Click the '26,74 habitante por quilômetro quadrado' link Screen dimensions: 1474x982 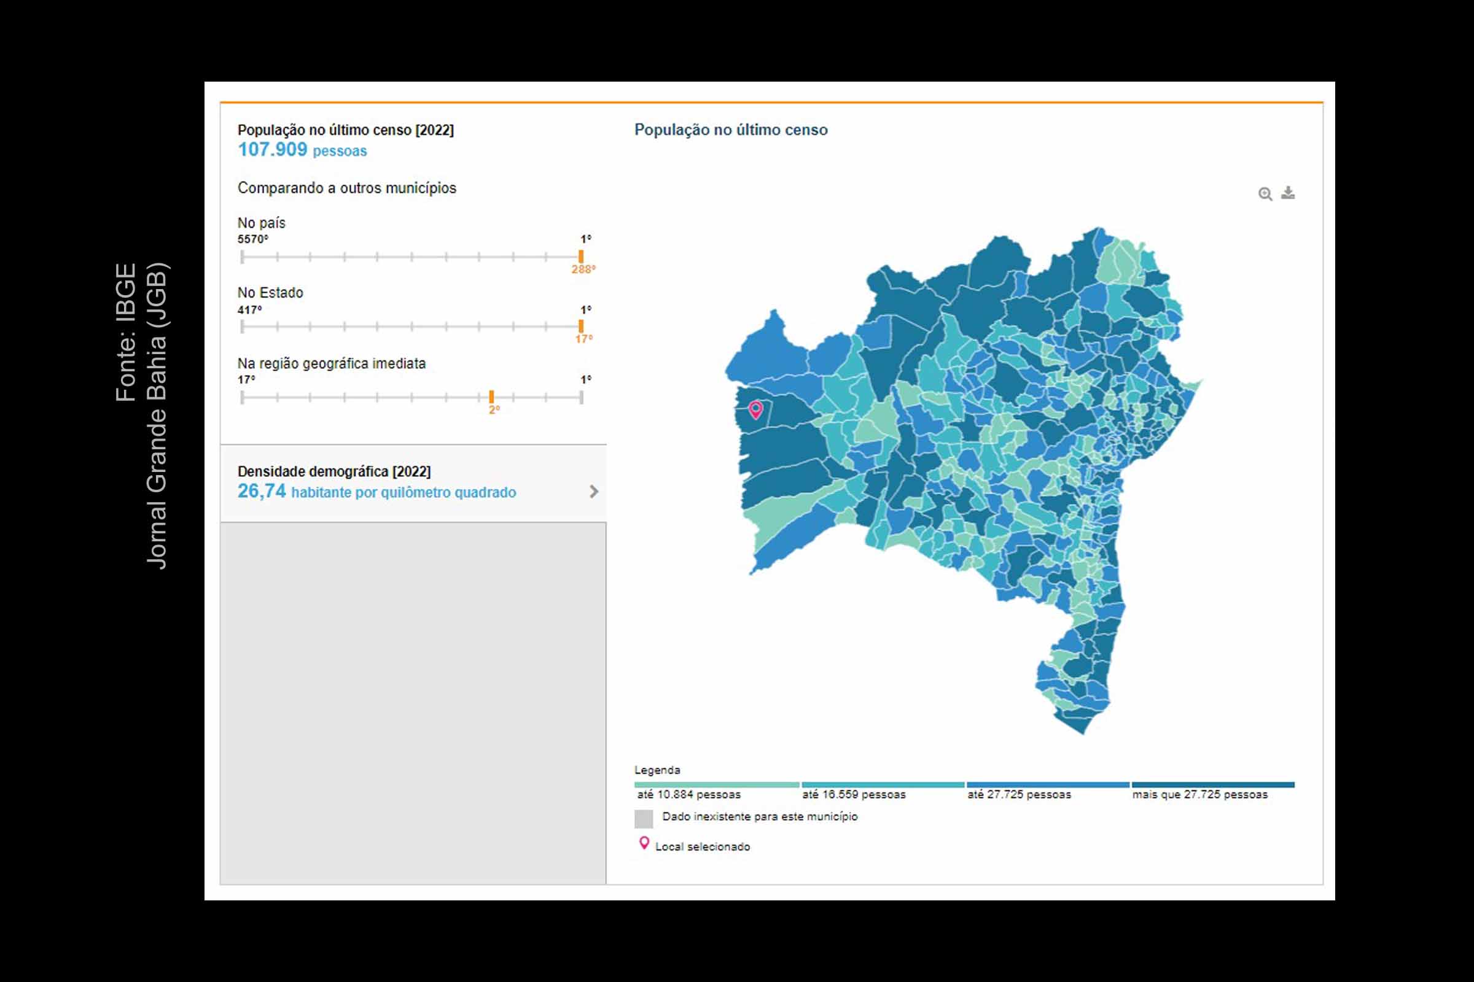click(376, 492)
